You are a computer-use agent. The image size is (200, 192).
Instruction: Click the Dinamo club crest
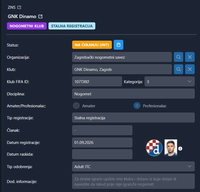point(154,148)
